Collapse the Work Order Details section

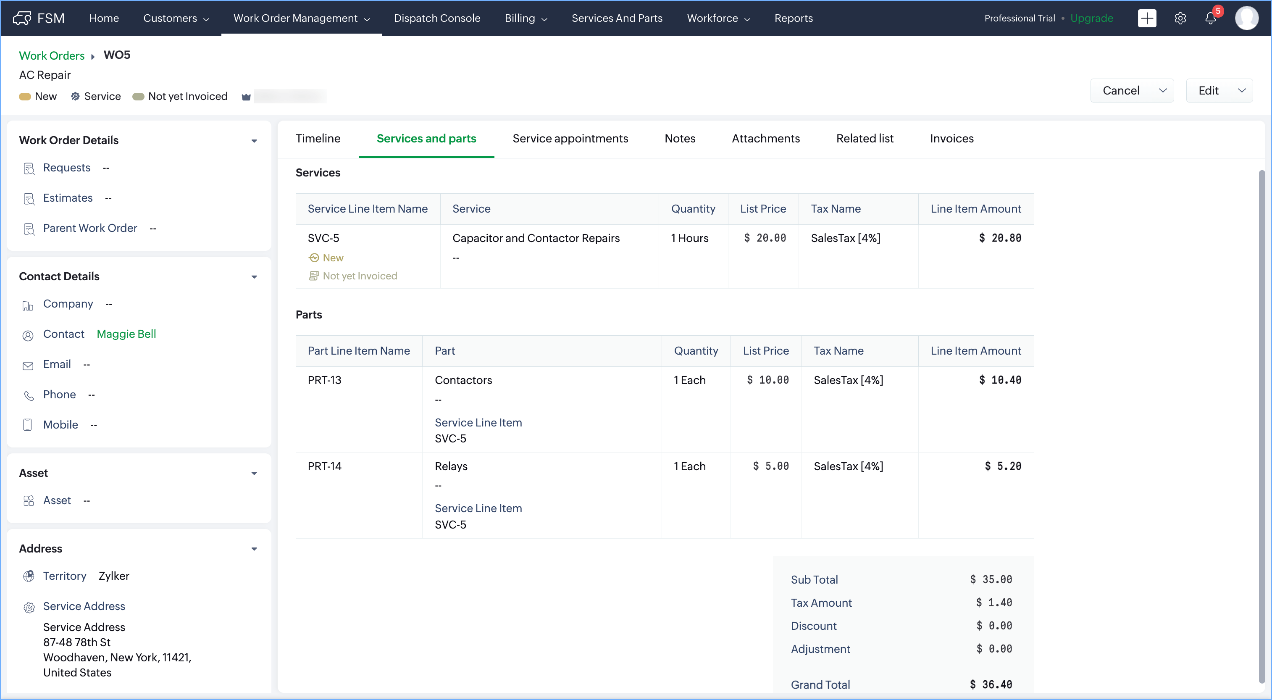pos(254,141)
